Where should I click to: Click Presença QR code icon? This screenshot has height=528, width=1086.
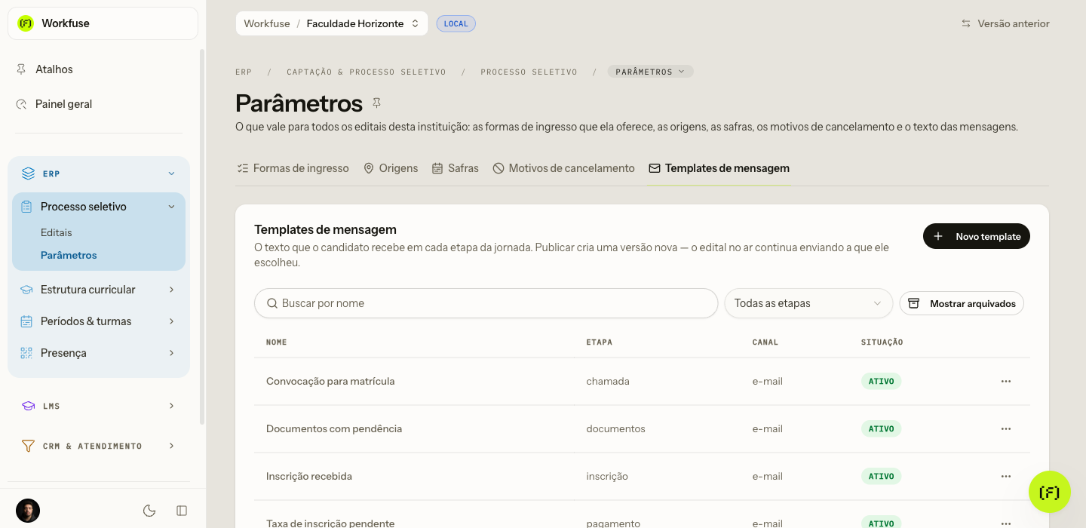coord(26,353)
